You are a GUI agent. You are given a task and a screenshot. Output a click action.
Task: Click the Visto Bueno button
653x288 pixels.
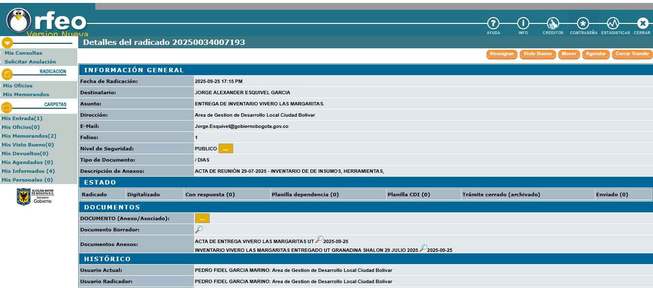coord(537,54)
